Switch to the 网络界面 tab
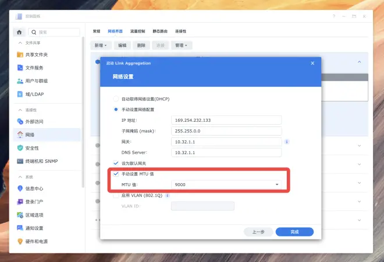 [x=115, y=31]
